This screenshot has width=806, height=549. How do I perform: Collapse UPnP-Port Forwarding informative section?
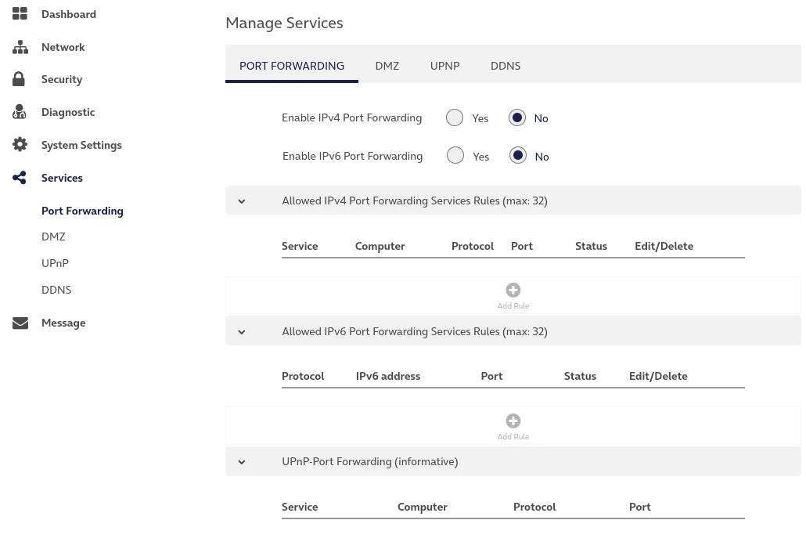(x=242, y=462)
